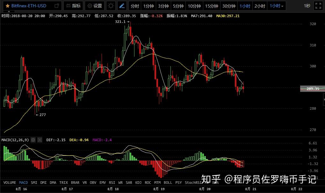The image size is (325, 193).
Task: Show the VOLUME indicator
Action: [x=10, y=183]
